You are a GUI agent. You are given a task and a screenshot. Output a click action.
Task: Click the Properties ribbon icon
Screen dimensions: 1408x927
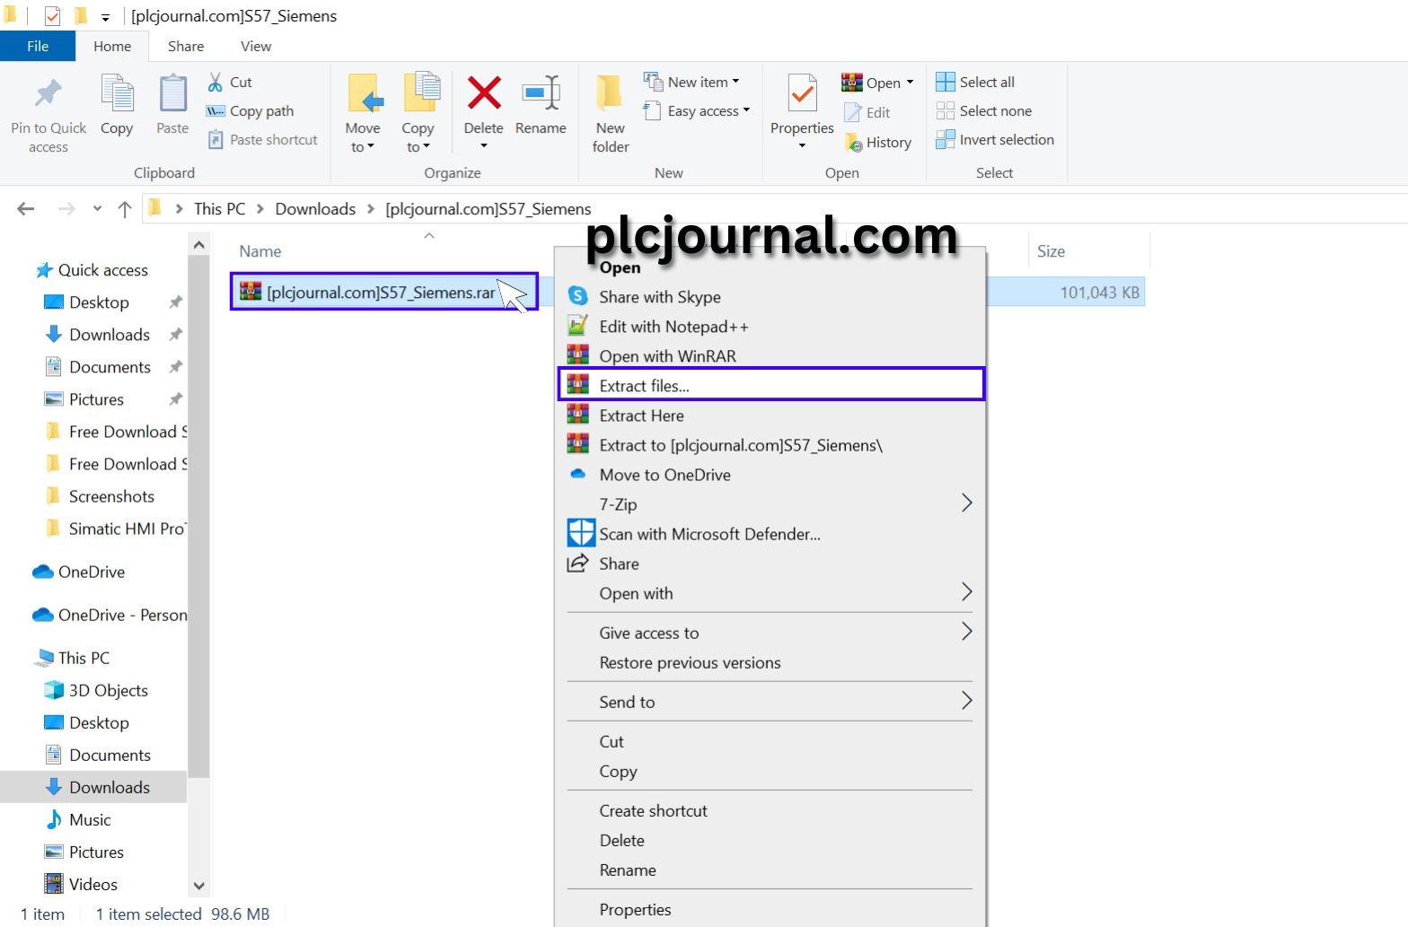pyautogui.click(x=802, y=93)
